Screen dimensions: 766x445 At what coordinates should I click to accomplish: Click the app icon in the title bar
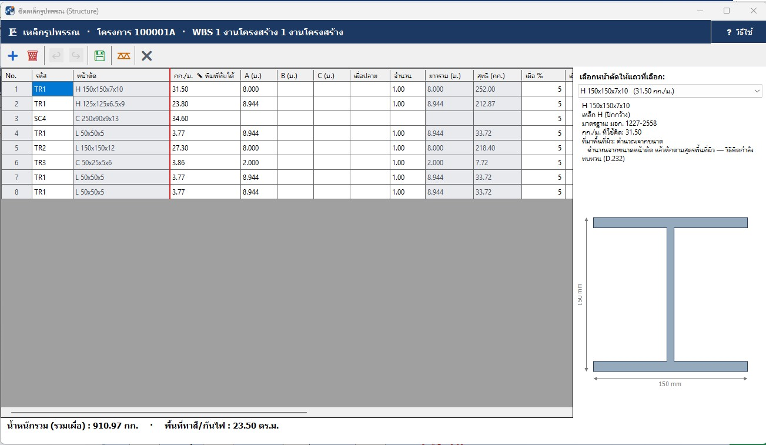pos(10,11)
